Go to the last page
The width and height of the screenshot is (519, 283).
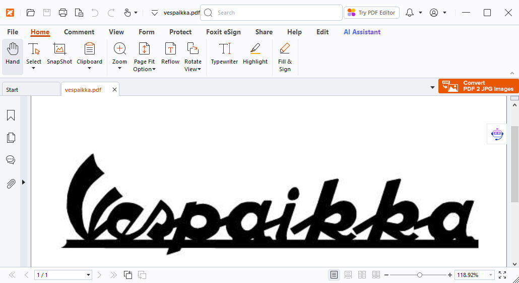pyautogui.click(x=113, y=275)
